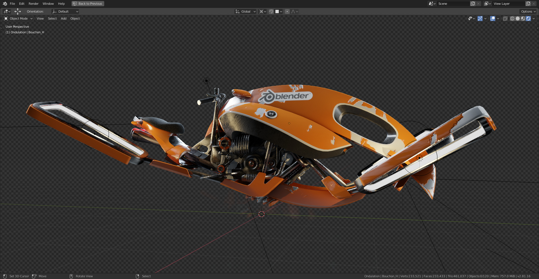Screen dimensions: 539x279
Task: Open the Select menu in viewport header
Action: click(52, 19)
